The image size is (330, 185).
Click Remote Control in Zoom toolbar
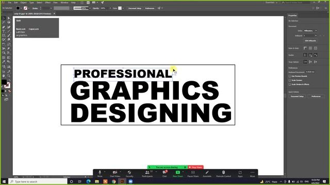tap(223, 174)
